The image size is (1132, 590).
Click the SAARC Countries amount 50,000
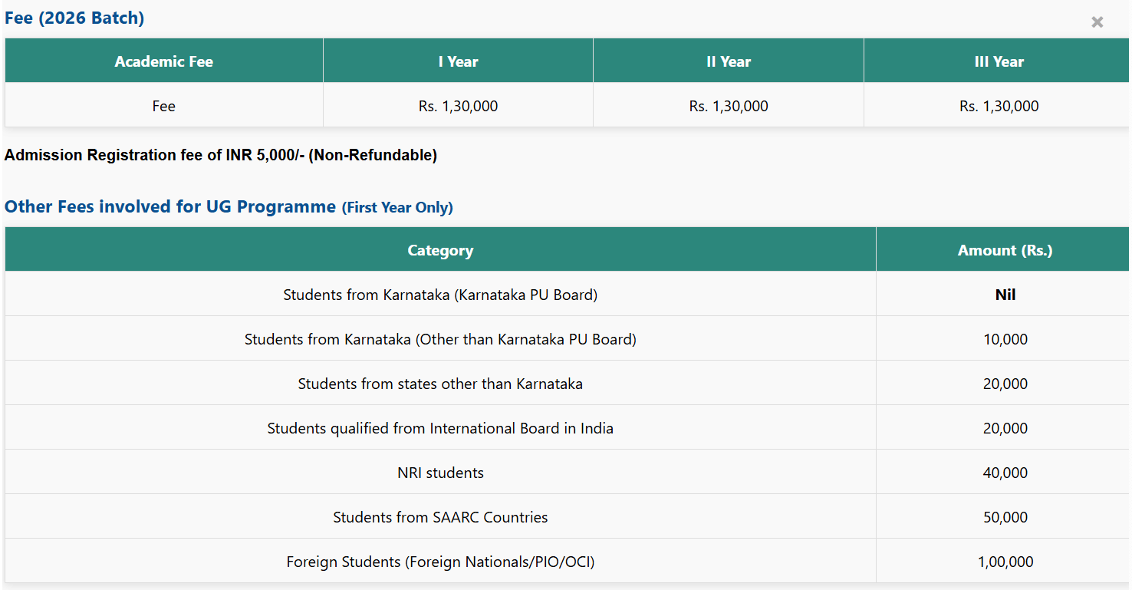coord(1005,517)
